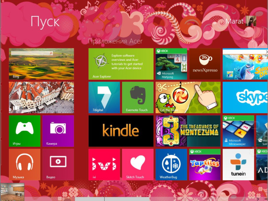Open the Bing tile
This screenshot has height=201, width=268.
[x=41, y=64]
